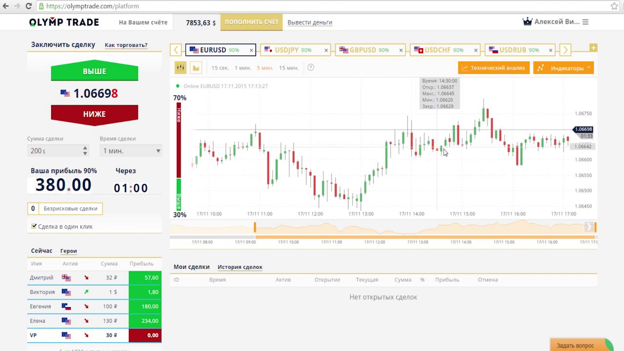This screenshot has width=624, height=351.
Task: Select the 15 мин. chart timeframe
Action: [289, 68]
